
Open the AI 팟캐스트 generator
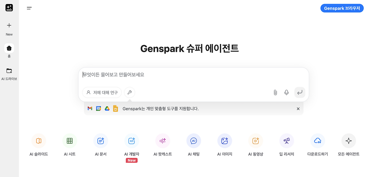[163, 144]
